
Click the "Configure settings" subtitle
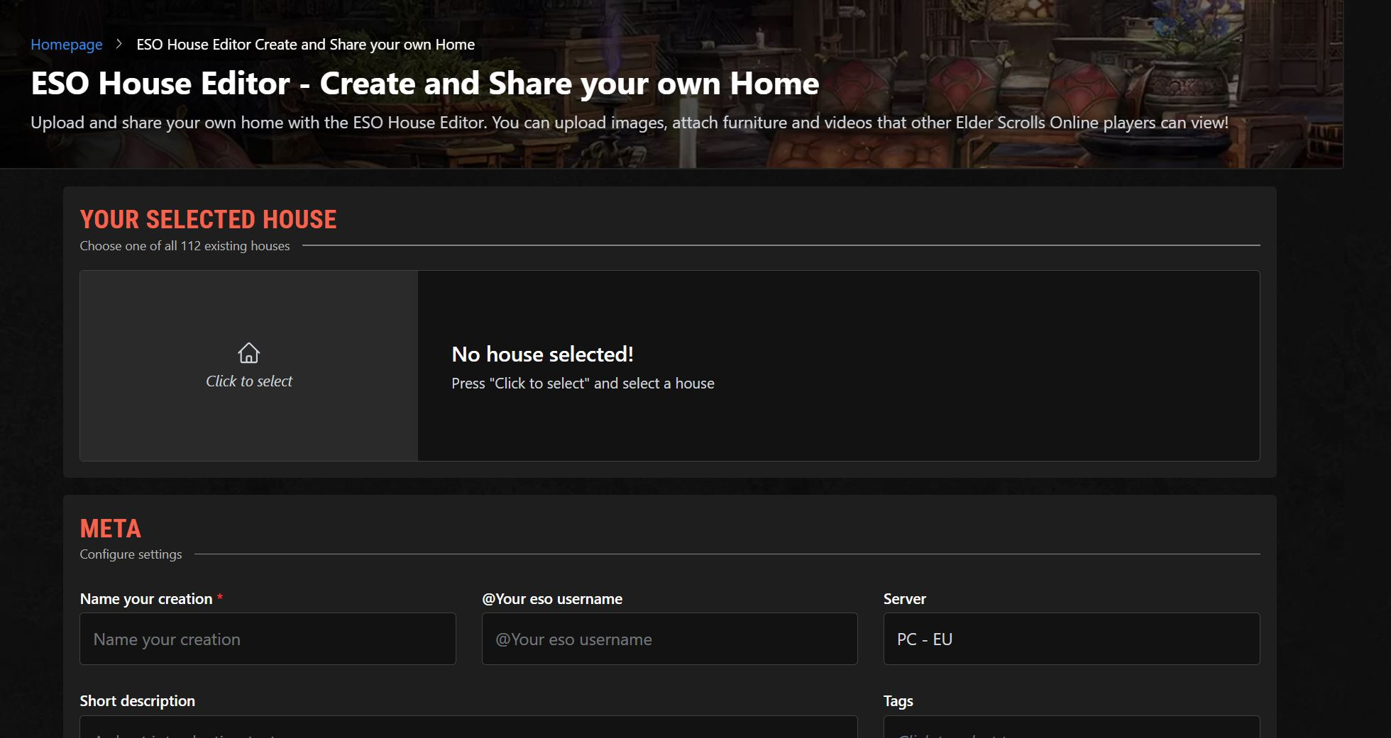click(131, 554)
